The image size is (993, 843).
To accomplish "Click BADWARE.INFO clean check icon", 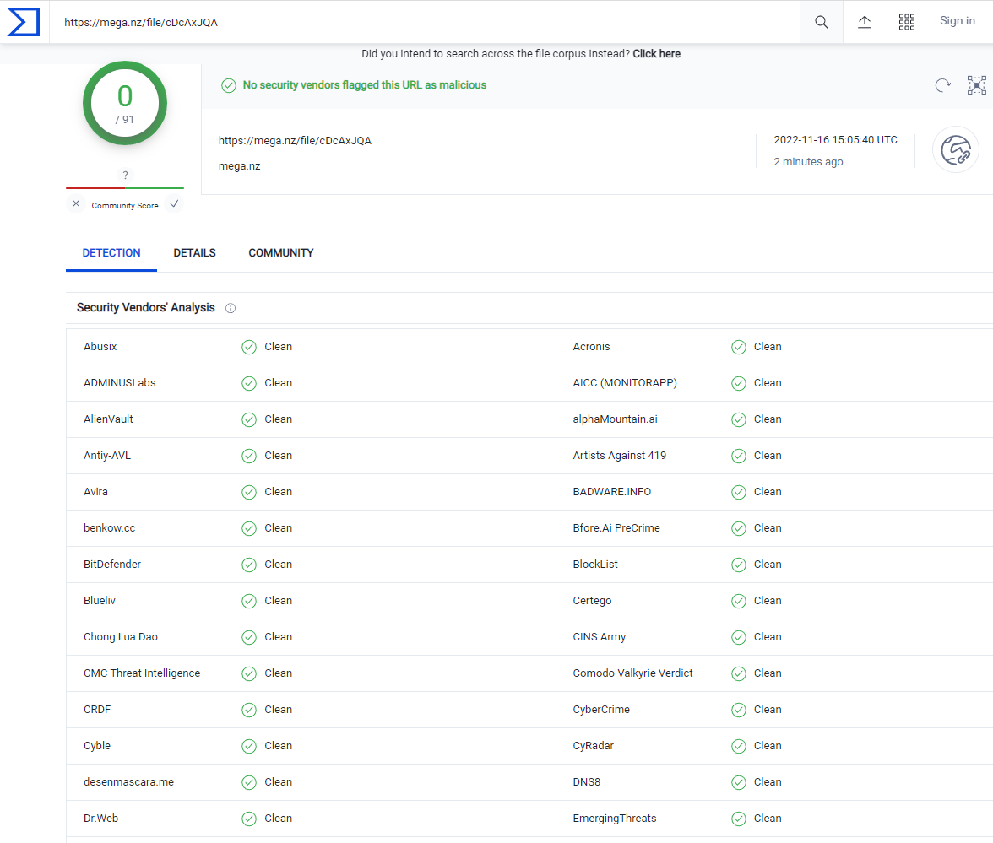I will point(738,493).
